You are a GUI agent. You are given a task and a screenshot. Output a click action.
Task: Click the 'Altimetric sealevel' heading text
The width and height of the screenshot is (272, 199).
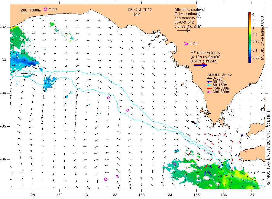point(190,10)
